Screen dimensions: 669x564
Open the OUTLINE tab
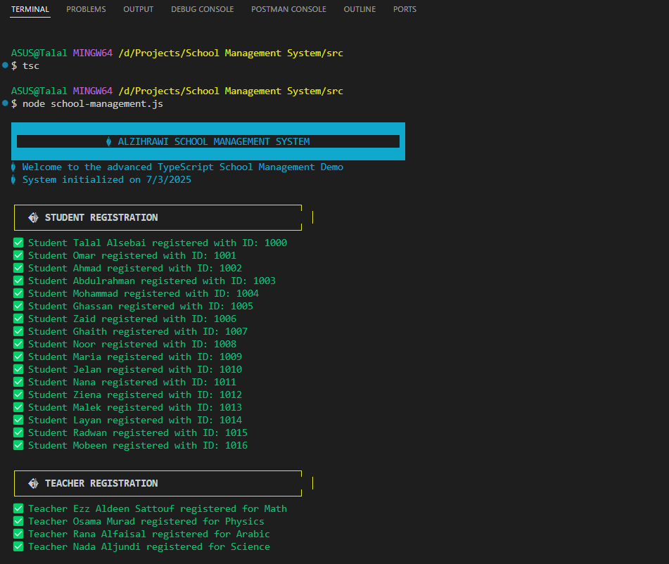(359, 9)
